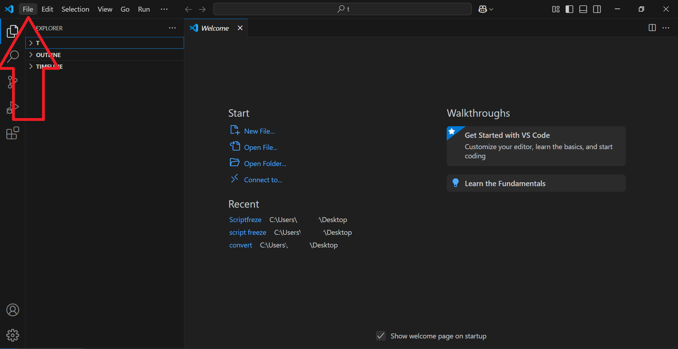This screenshot has width=678, height=349.
Task: Toggle the secondary side bar
Action: point(597,9)
